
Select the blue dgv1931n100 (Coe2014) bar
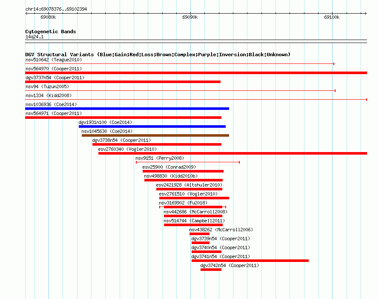152,126
